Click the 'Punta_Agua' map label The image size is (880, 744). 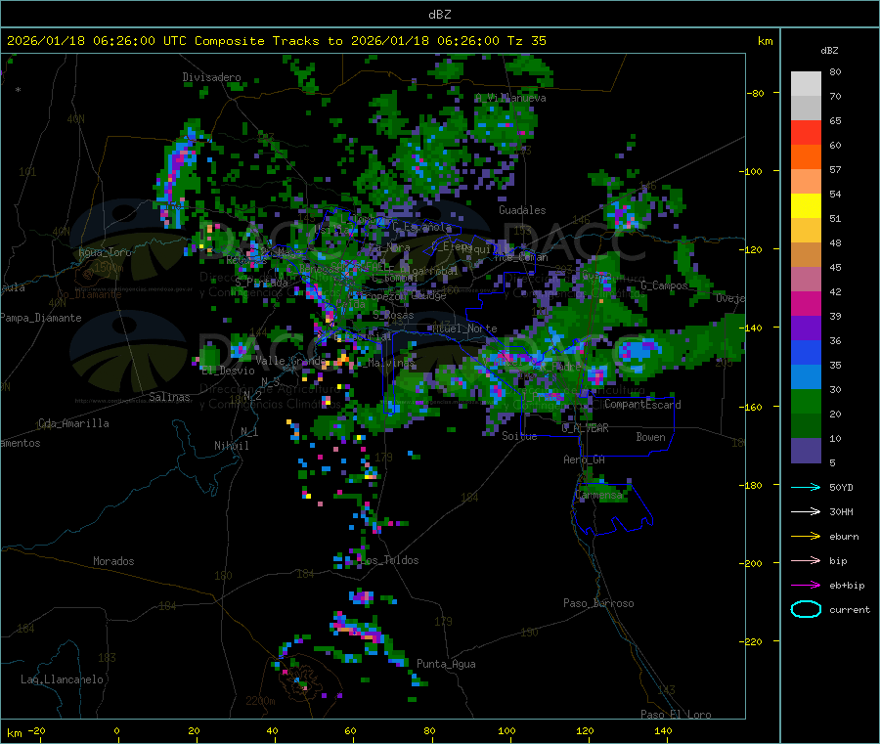[446, 664]
